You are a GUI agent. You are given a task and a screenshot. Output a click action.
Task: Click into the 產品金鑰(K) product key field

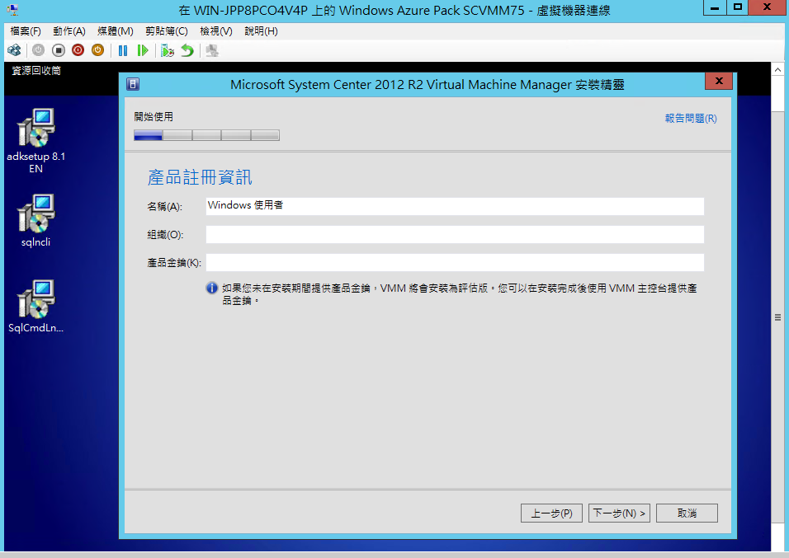pos(455,262)
